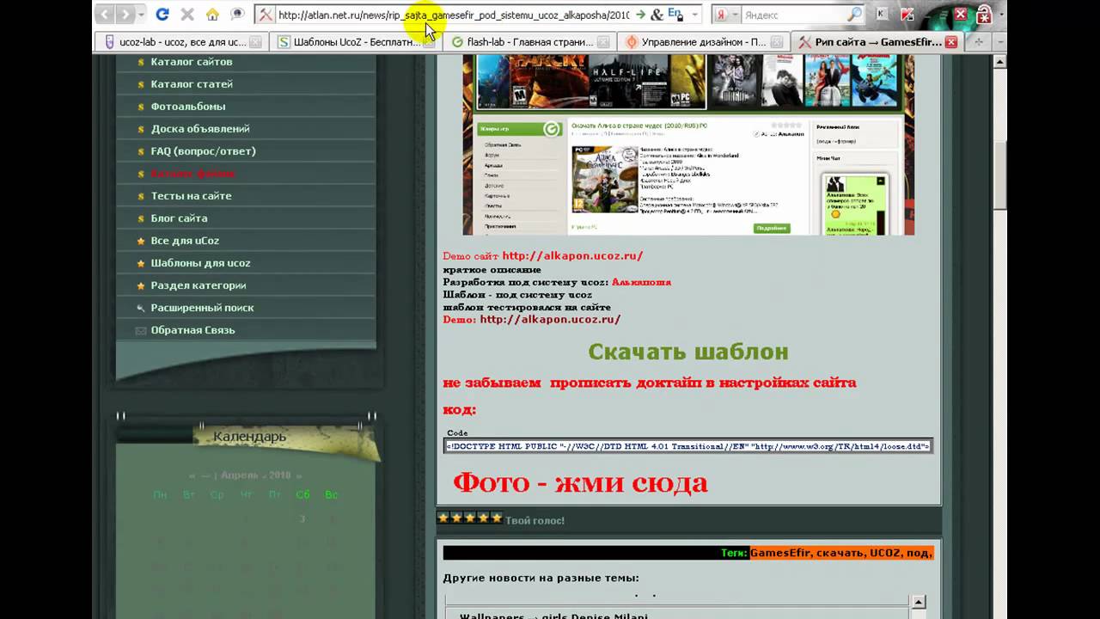Screen dimensions: 1100x619
Task: Stop page loading with X icon
Action: coord(187,15)
